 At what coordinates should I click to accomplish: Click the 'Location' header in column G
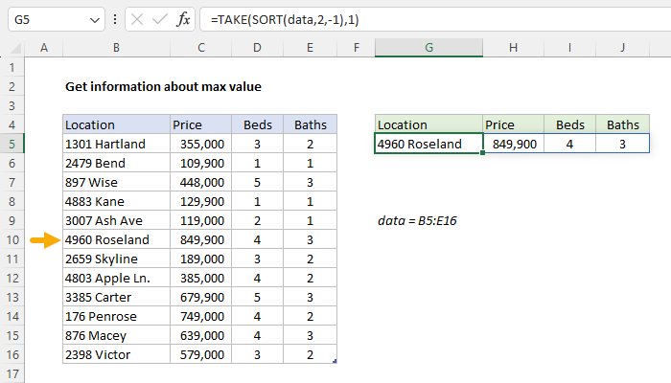click(x=428, y=124)
